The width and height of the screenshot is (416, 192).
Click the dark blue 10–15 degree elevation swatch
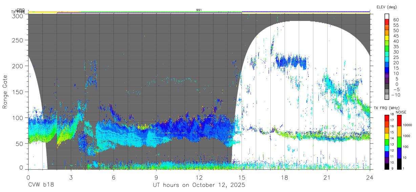[x=387, y=70]
